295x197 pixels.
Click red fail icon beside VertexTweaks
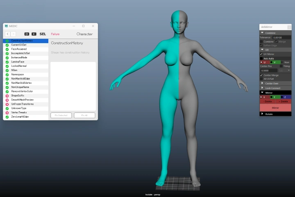click(7, 113)
